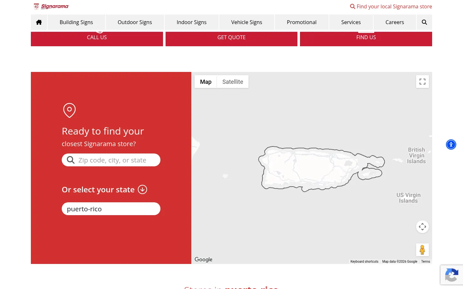Viewport: 463px width, 289px height.
Task: Focus the zip code, city, or state field
Action: [111, 160]
